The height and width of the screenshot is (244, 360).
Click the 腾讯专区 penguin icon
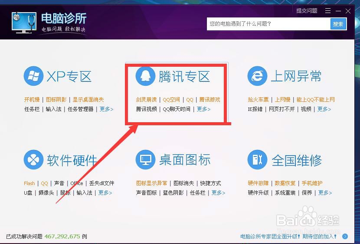coord(145,76)
